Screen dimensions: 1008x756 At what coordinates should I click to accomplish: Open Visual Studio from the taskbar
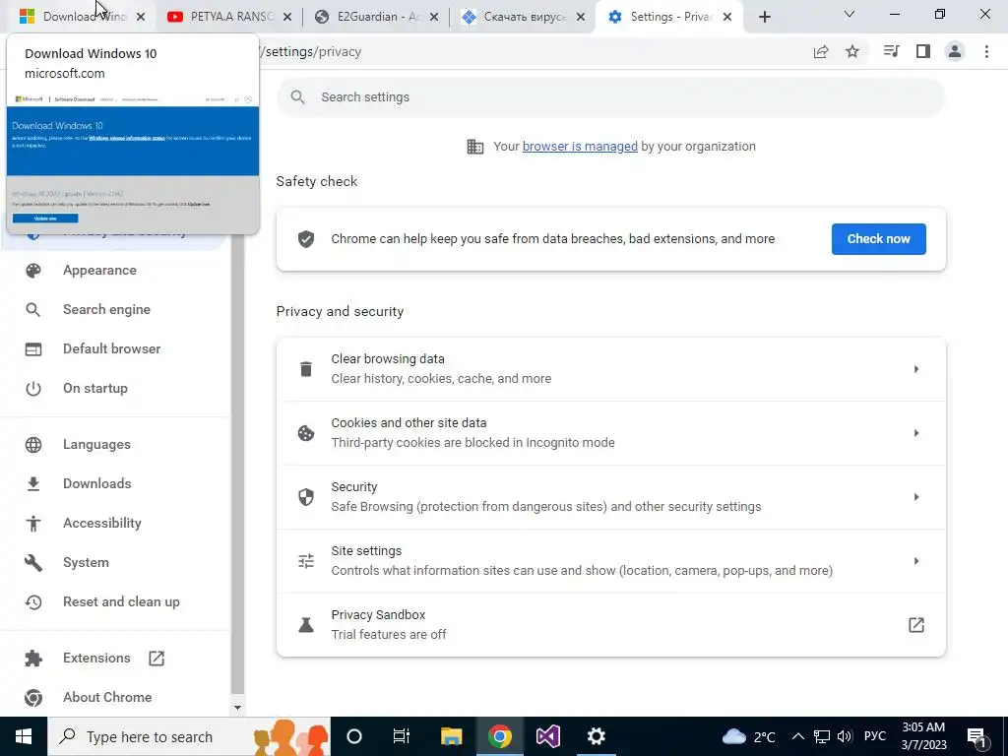tap(547, 736)
